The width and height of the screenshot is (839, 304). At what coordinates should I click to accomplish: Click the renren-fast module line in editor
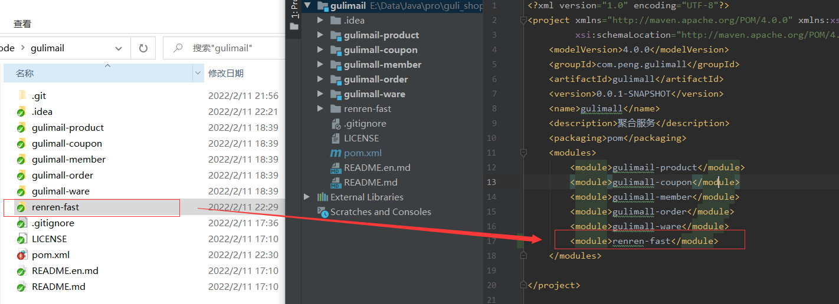click(x=644, y=241)
